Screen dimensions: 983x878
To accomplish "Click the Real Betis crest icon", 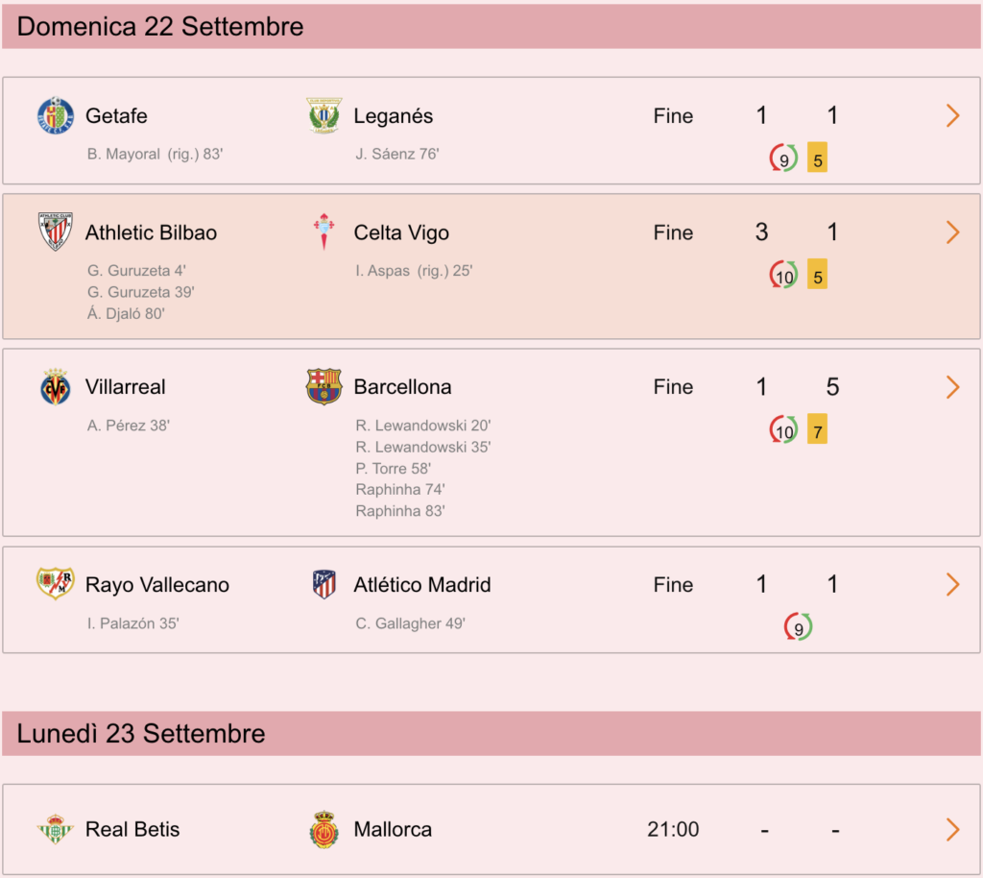I will pyautogui.click(x=55, y=829).
